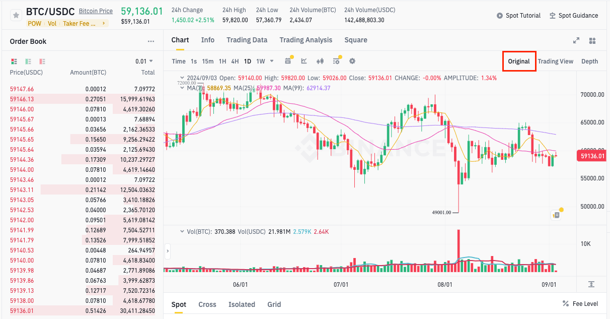Add BTC/USDC to favorites with star icon
610x319 pixels.
pos(16,16)
